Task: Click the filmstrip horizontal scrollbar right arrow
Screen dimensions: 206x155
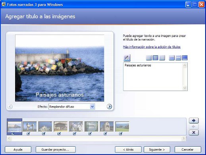Action: (183, 138)
